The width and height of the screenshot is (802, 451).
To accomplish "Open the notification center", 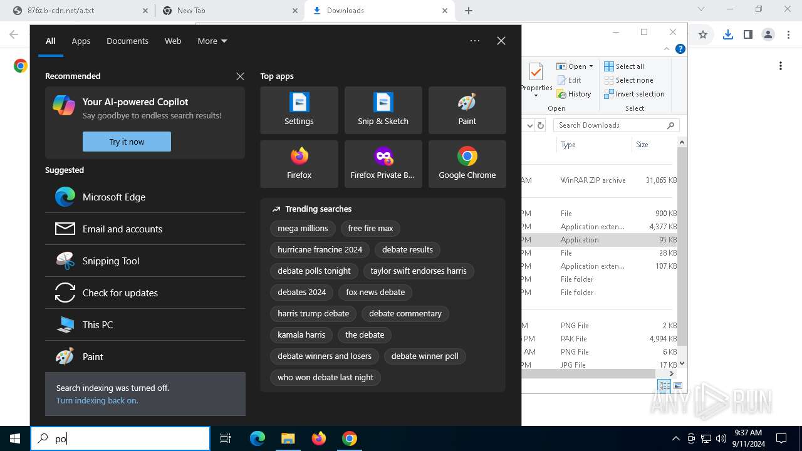I will tap(781, 438).
